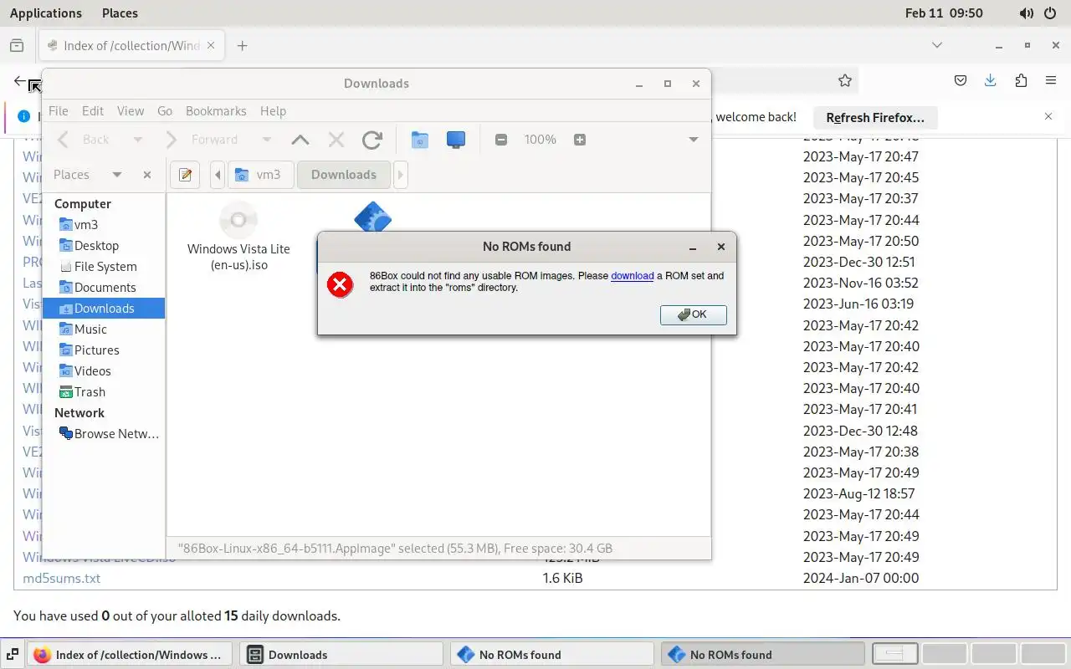Click Refresh Firefox button
This screenshot has height=669, width=1071.
coord(875,117)
